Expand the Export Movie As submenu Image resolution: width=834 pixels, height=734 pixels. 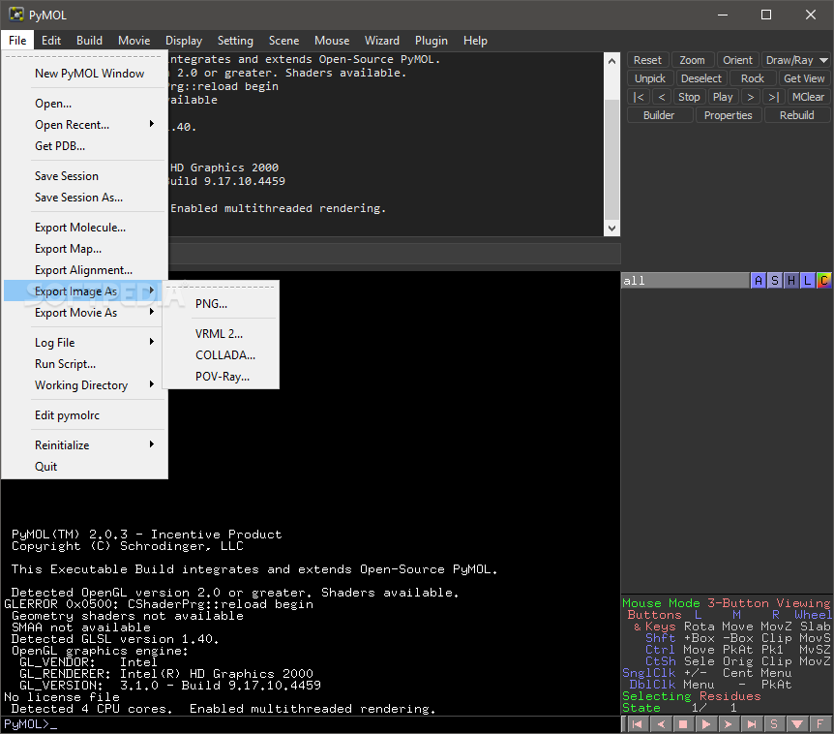[x=84, y=313]
